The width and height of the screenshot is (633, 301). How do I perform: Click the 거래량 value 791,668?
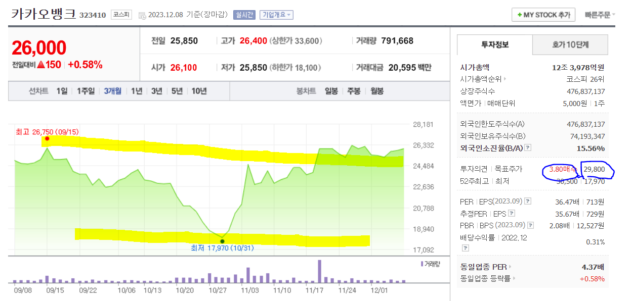[397, 41]
